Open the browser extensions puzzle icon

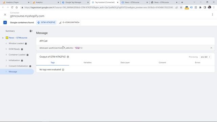point(200,7)
